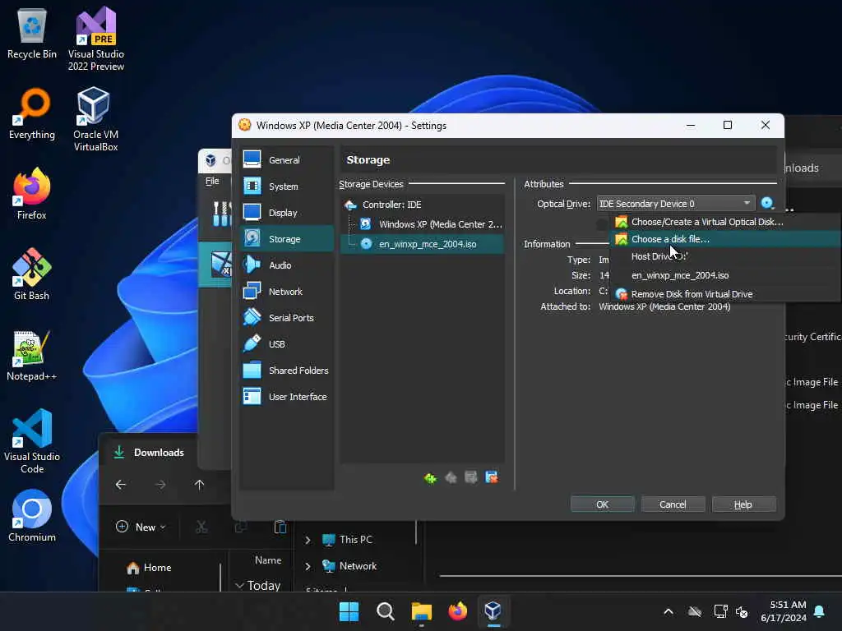Select Controller: IDE in Storage Devices
This screenshot has height=631, width=842.
423,205
